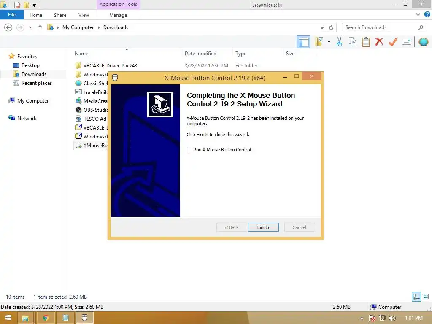The height and width of the screenshot is (324, 432).
Task: Open the File menu tab
Action: 12,15
